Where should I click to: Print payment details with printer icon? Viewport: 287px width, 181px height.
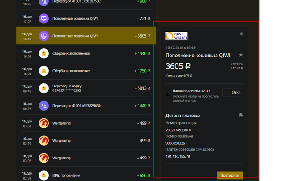pyautogui.click(x=240, y=115)
